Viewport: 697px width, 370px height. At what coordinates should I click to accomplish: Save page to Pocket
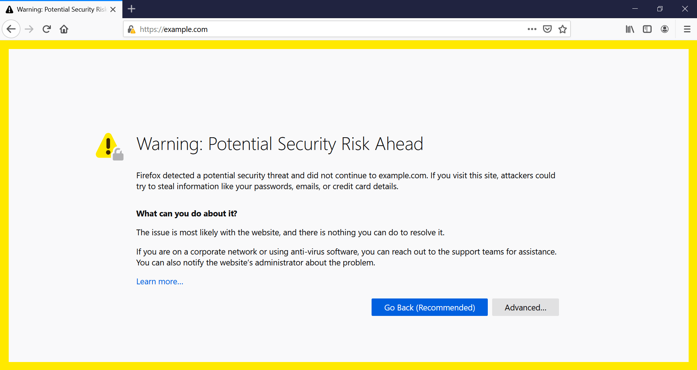click(x=547, y=29)
